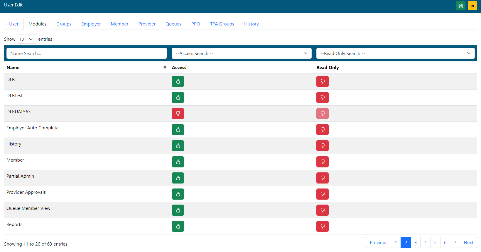Viewport: 481px width, 252px height.
Task: Toggle Read Only for Reports module
Action: pyautogui.click(x=322, y=226)
